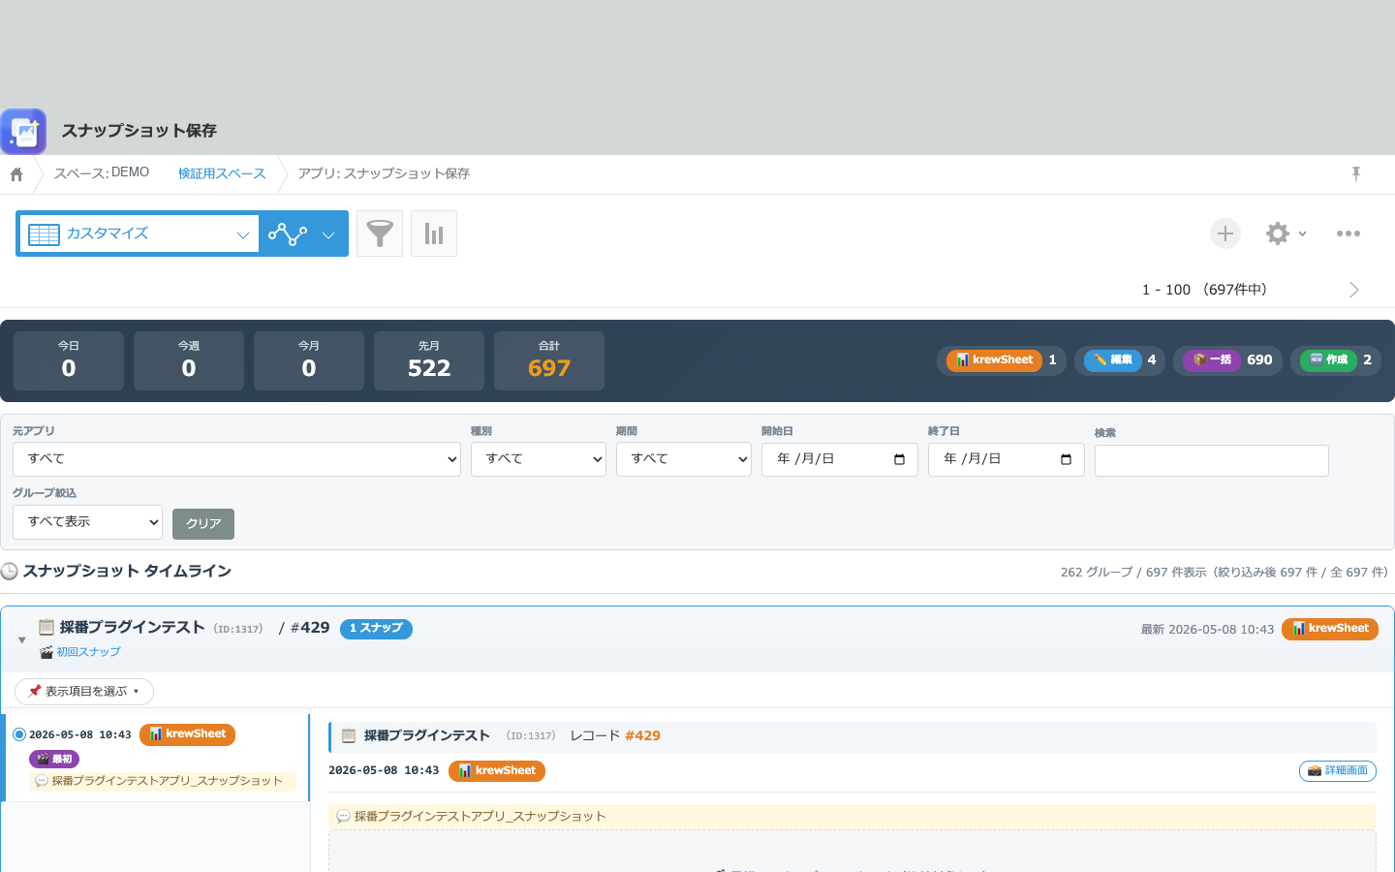Image resolution: width=1395 pixels, height=872 pixels.
Task: Click the 1 スナップ badge
Action: point(376,629)
